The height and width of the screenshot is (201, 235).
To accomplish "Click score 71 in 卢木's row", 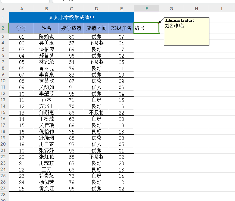I will (x=71, y=100).
